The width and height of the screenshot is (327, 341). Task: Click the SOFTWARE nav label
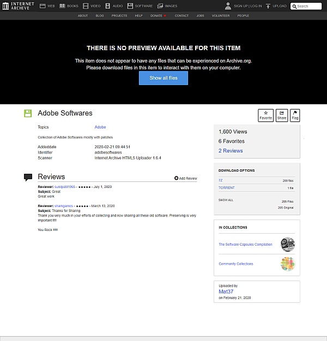tap(143, 6)
